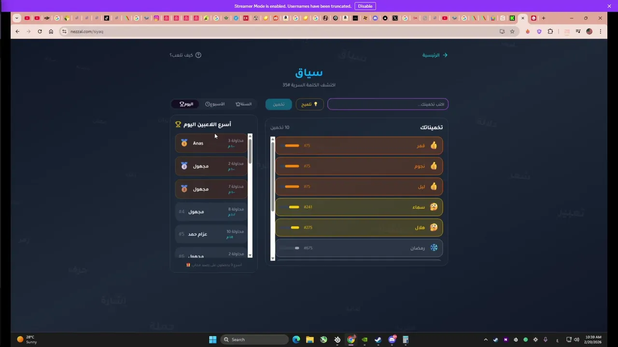This screenshot has width=618, height=347.
Task: Show hidden system tray icons
Action: coord(486,340)
